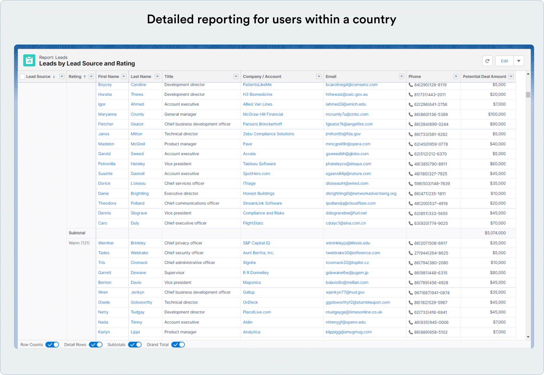The width and height of the screenshot is (544, 375).
Task: Expand Potential Deal Amount column menu
Action: tap(511, 77)
